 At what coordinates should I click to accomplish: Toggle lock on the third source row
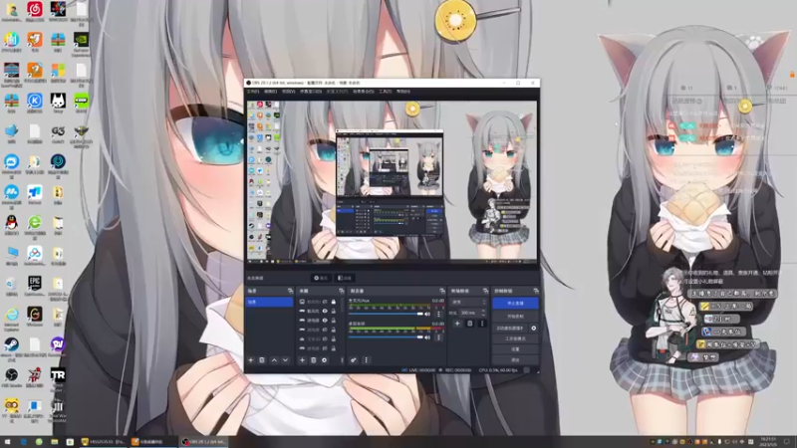pyautogui.click(x=334, y=321)
